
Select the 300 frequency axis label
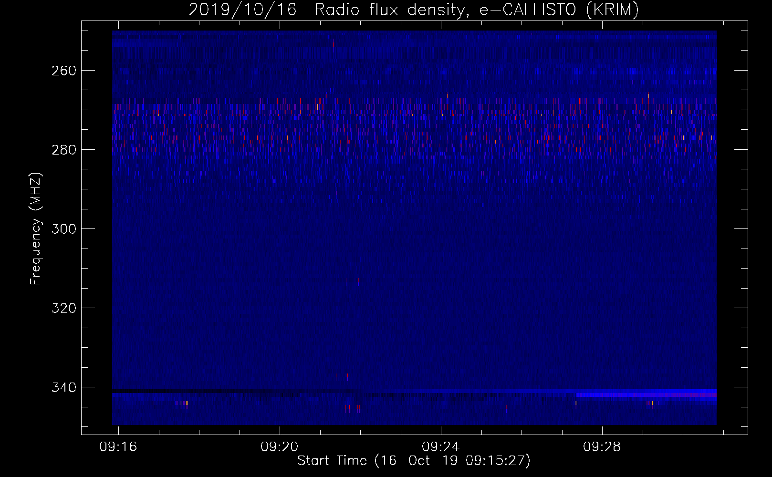click(x=63, y=229)
